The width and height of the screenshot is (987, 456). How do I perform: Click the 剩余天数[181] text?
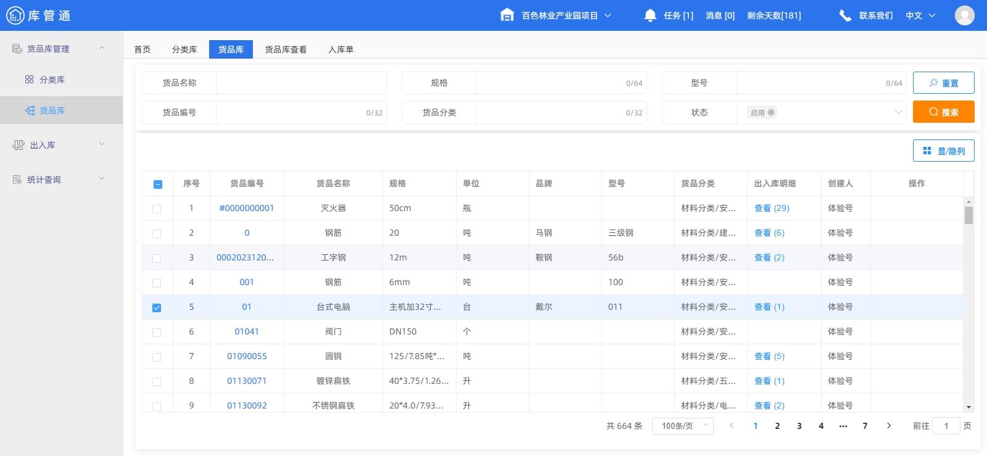coord(774,15)
